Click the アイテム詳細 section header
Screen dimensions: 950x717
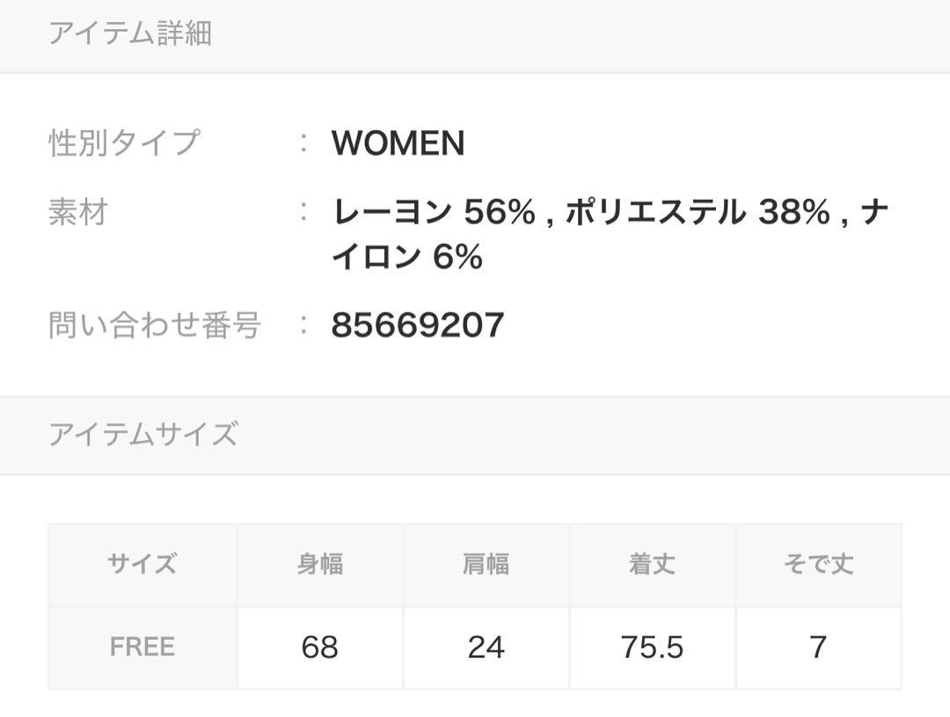click(129, 33)
